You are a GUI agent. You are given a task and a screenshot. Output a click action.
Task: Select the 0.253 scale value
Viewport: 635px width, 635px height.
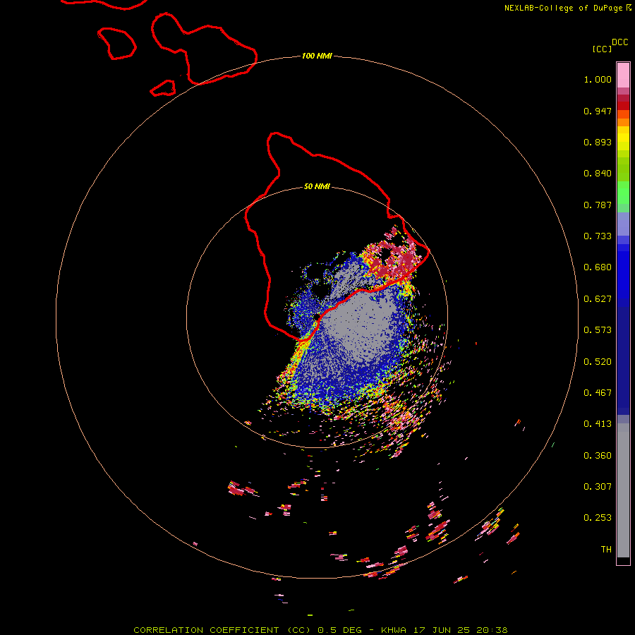(x=598, y=518)
